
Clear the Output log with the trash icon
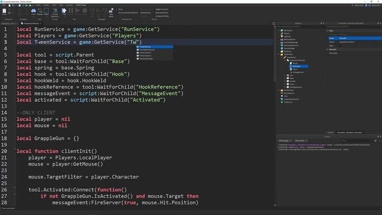tap(375, 141)
